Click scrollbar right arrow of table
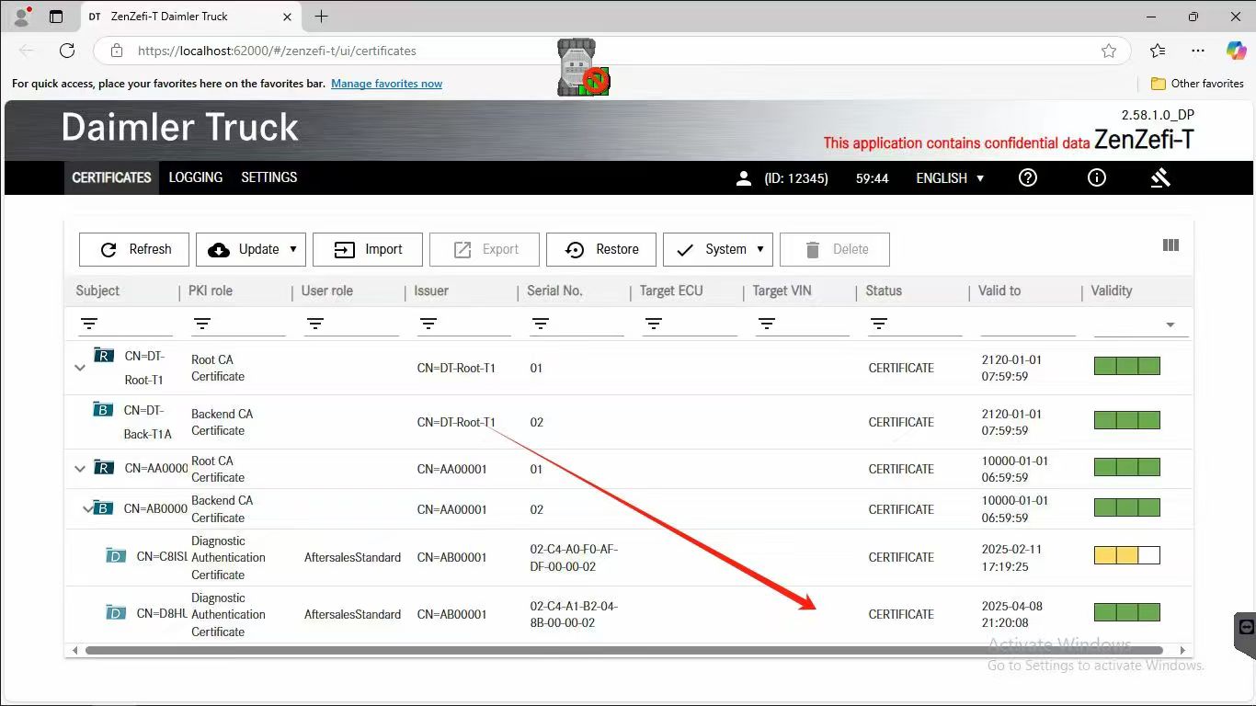Viewport: 1256px width, 706px height. click(1183, 650)
